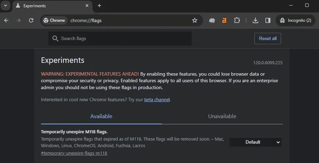Maximize the Chrome window
319x163 pixels.
pos(307,6)
